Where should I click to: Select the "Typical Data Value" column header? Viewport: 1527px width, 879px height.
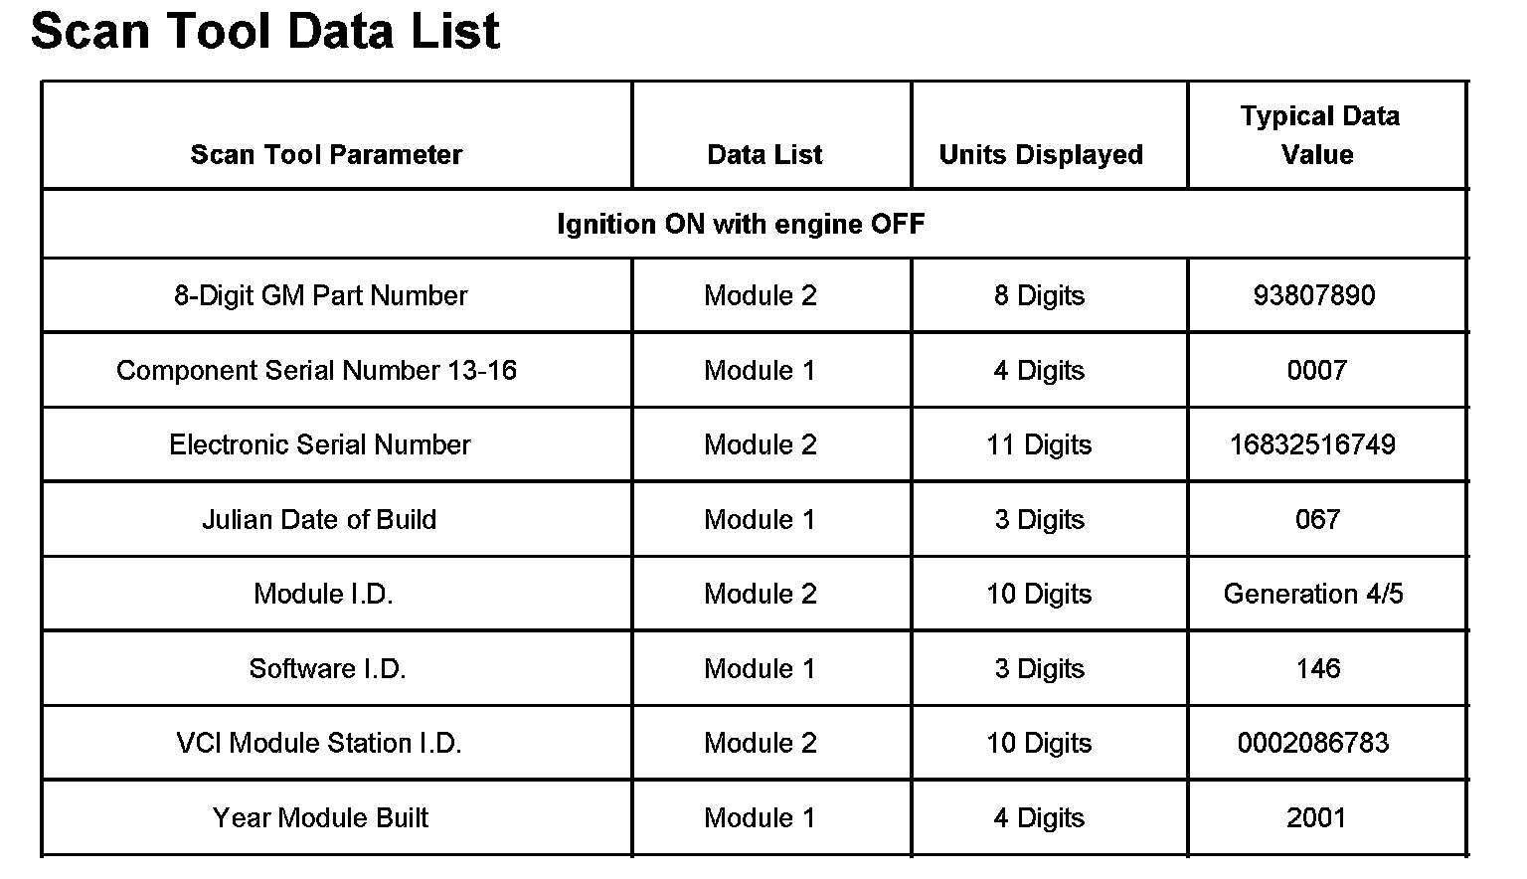click(x=1318, y=135)
